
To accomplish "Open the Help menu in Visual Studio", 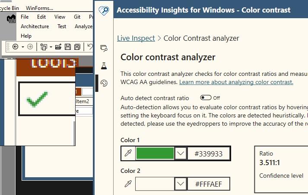I will pos(26,36).
